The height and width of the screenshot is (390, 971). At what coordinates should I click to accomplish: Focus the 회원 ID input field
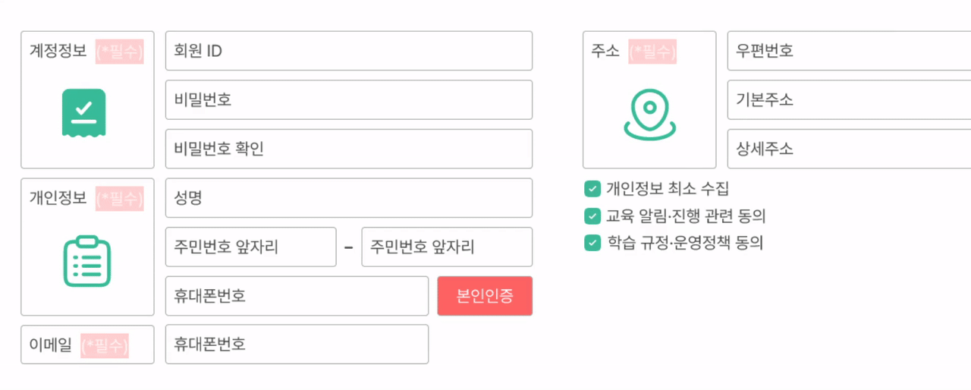[x=348, y=51]
